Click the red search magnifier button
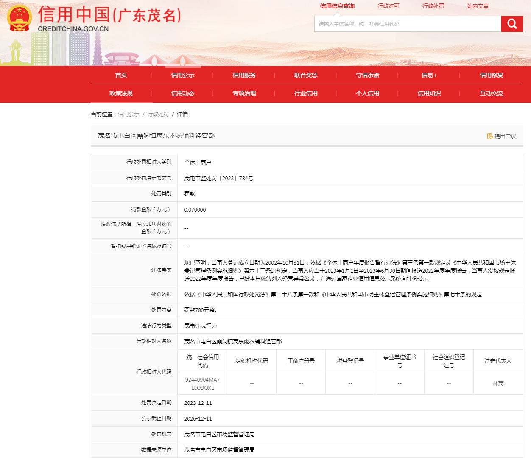531x463 pixels. click(512, 24)
